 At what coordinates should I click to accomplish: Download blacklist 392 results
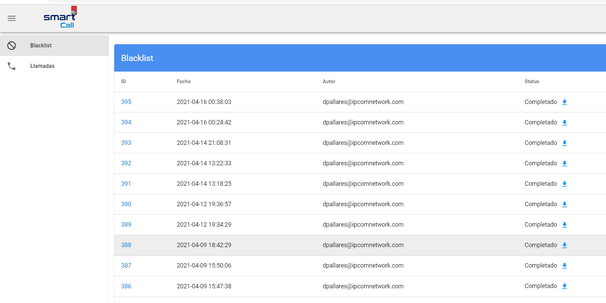tap(564, 164)
